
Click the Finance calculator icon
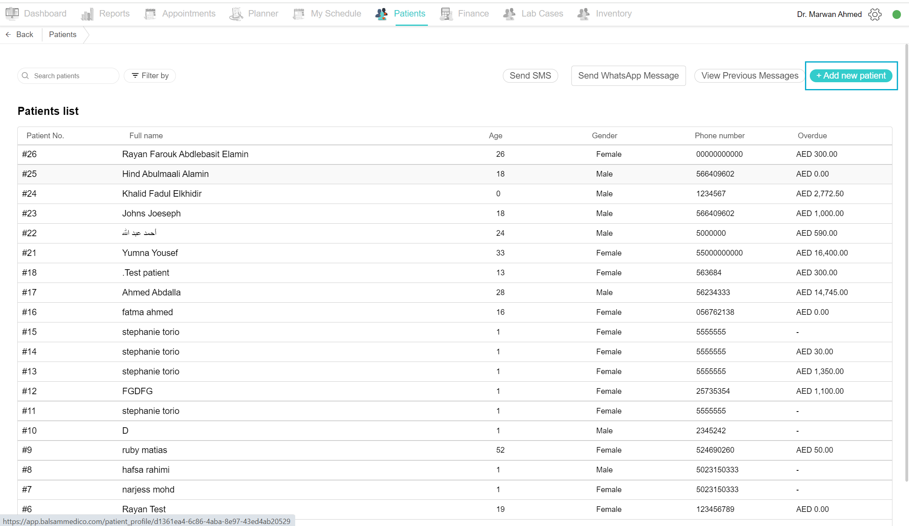point(446,14)
